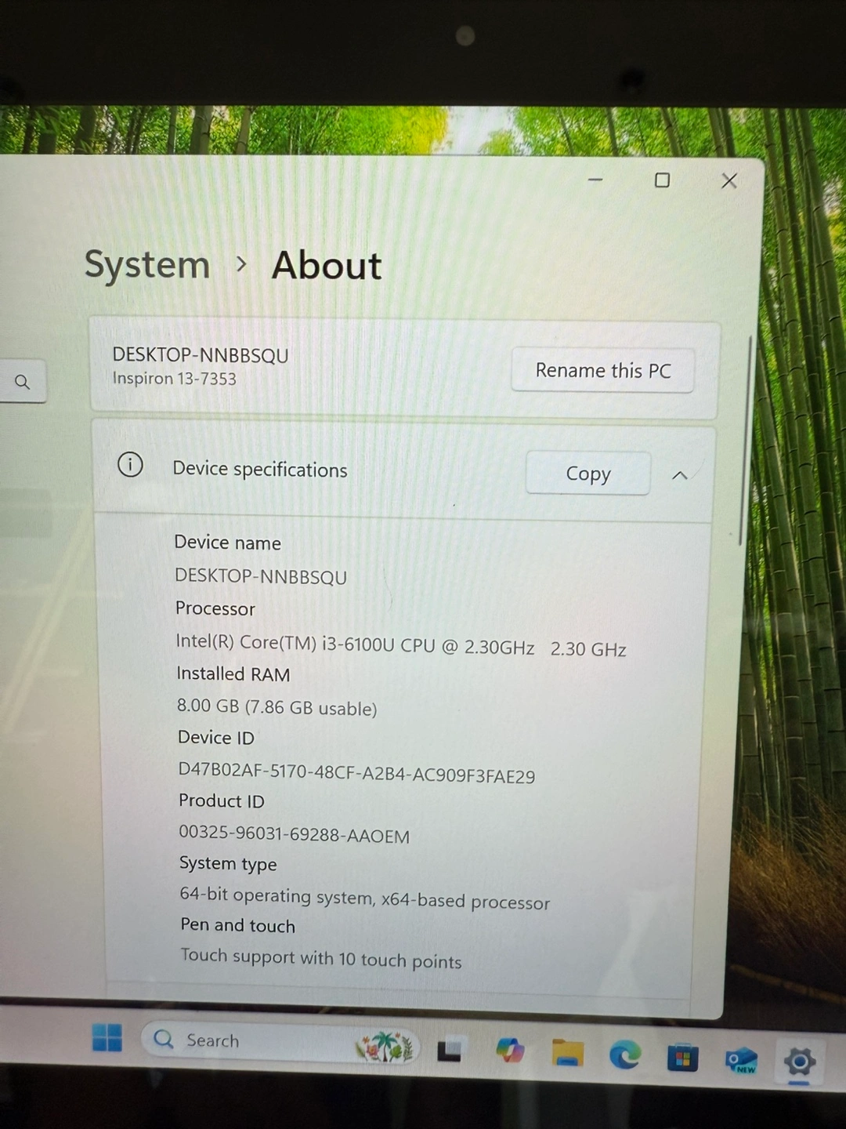Viewport: 846px width, 1129px height.
Task: Select Touch support with 10 touch points
Action: coord(321,959)
